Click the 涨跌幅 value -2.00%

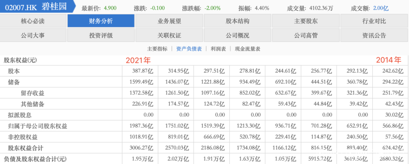click(212, 8)
